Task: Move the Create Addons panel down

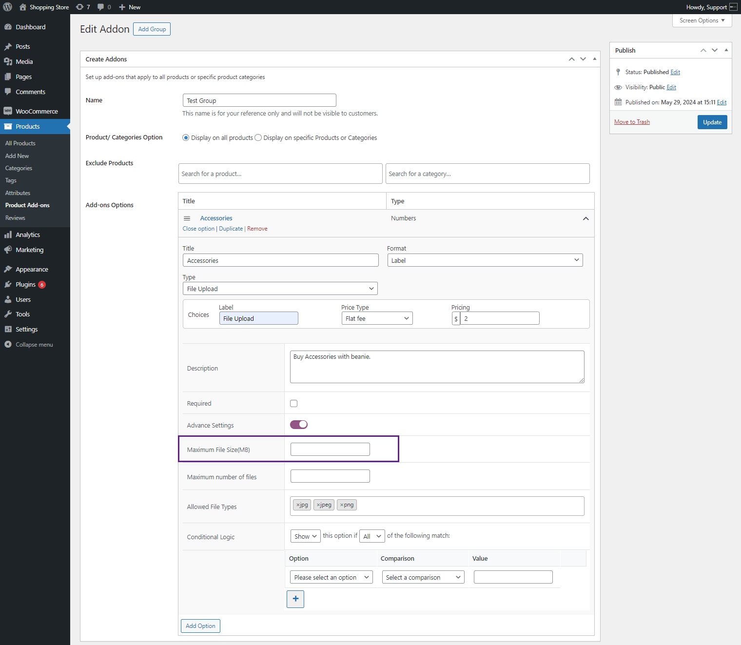Action: [583, 59]
